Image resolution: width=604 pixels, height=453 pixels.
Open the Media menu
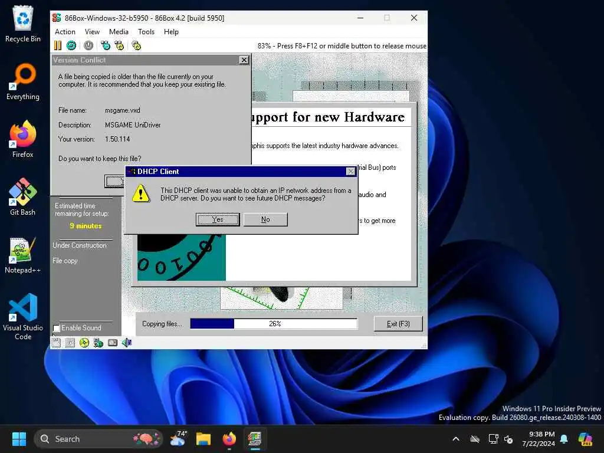(119, 32)
